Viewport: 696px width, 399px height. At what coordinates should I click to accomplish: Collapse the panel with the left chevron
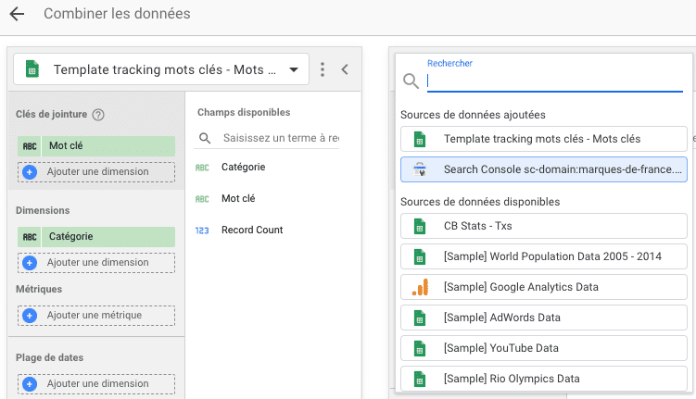[345, 69]
